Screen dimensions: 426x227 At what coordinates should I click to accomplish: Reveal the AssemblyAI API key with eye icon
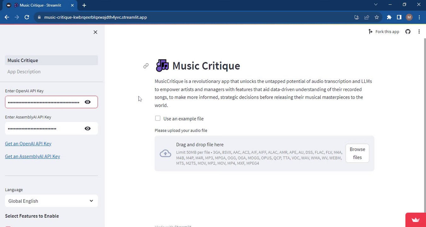[88, 129]
